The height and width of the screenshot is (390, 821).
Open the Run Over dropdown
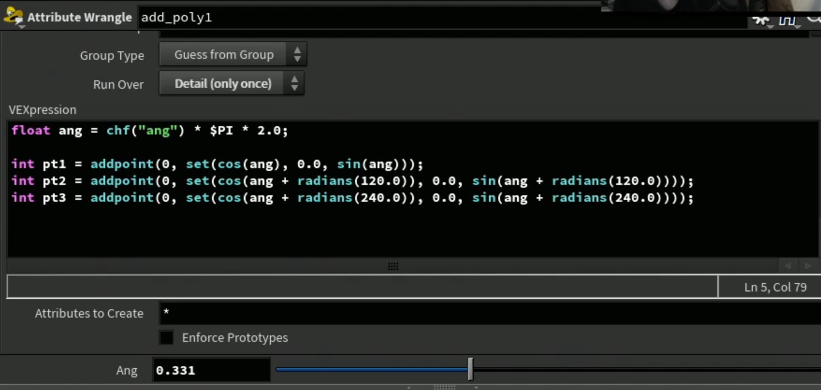[x=232, y=83]
